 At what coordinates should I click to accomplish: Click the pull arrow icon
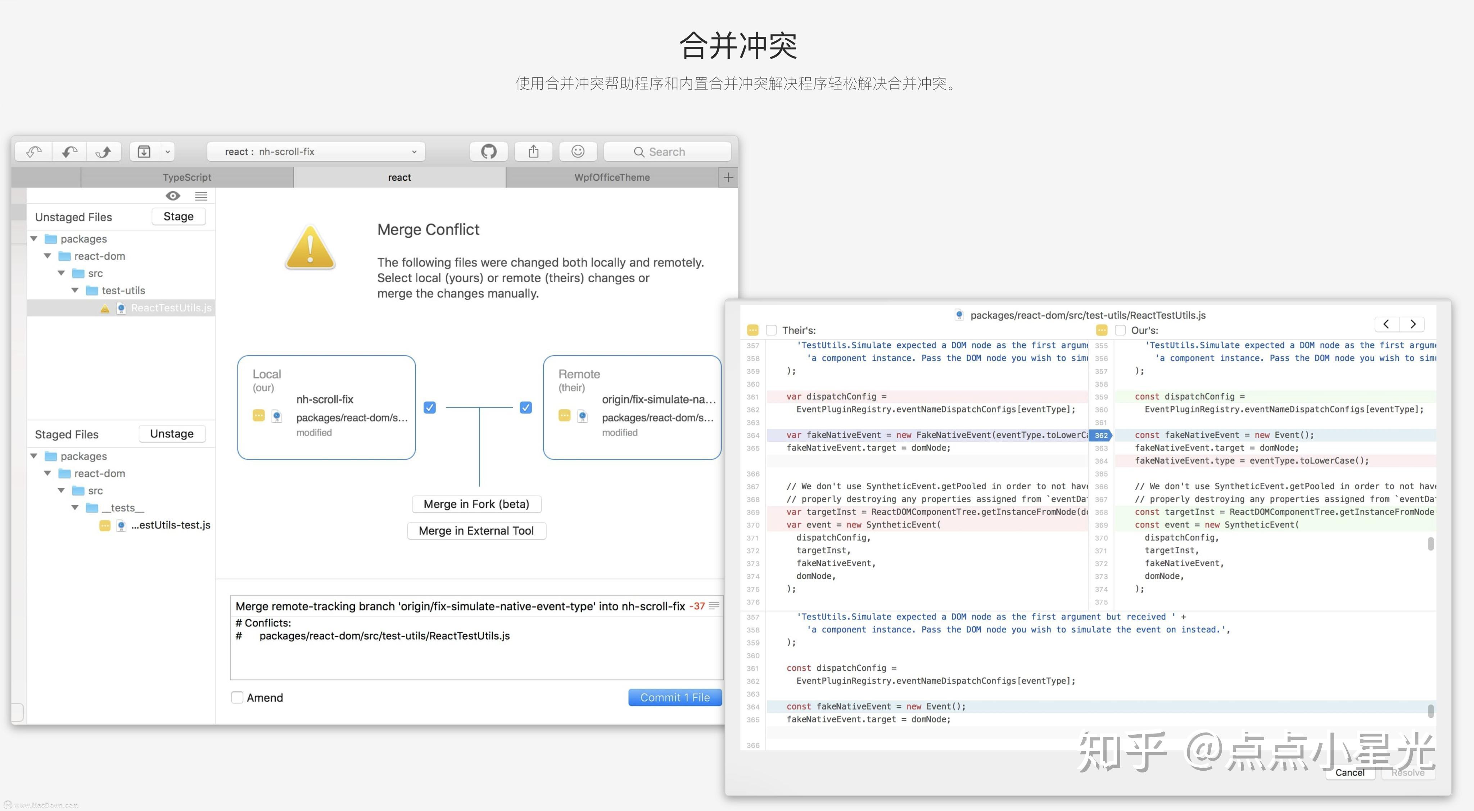(x=69, y=151)
